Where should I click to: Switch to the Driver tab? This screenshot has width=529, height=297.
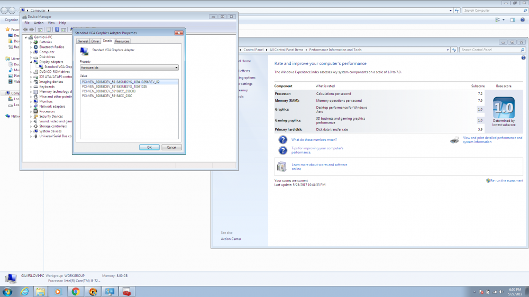pos(95,41)
